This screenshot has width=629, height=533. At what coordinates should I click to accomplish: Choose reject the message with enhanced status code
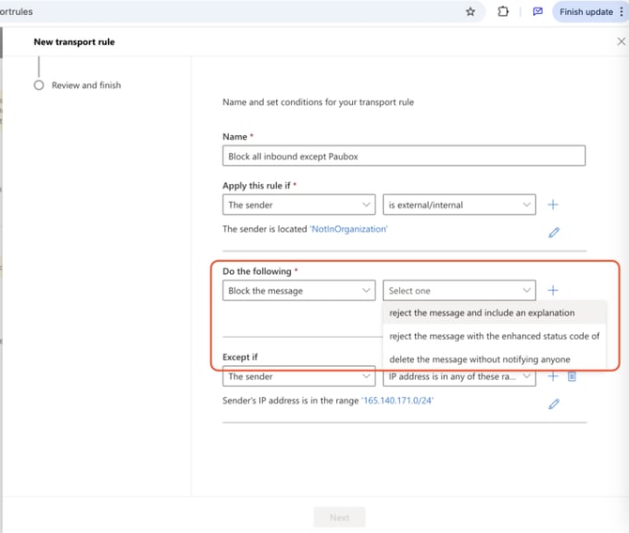point(494,336)
